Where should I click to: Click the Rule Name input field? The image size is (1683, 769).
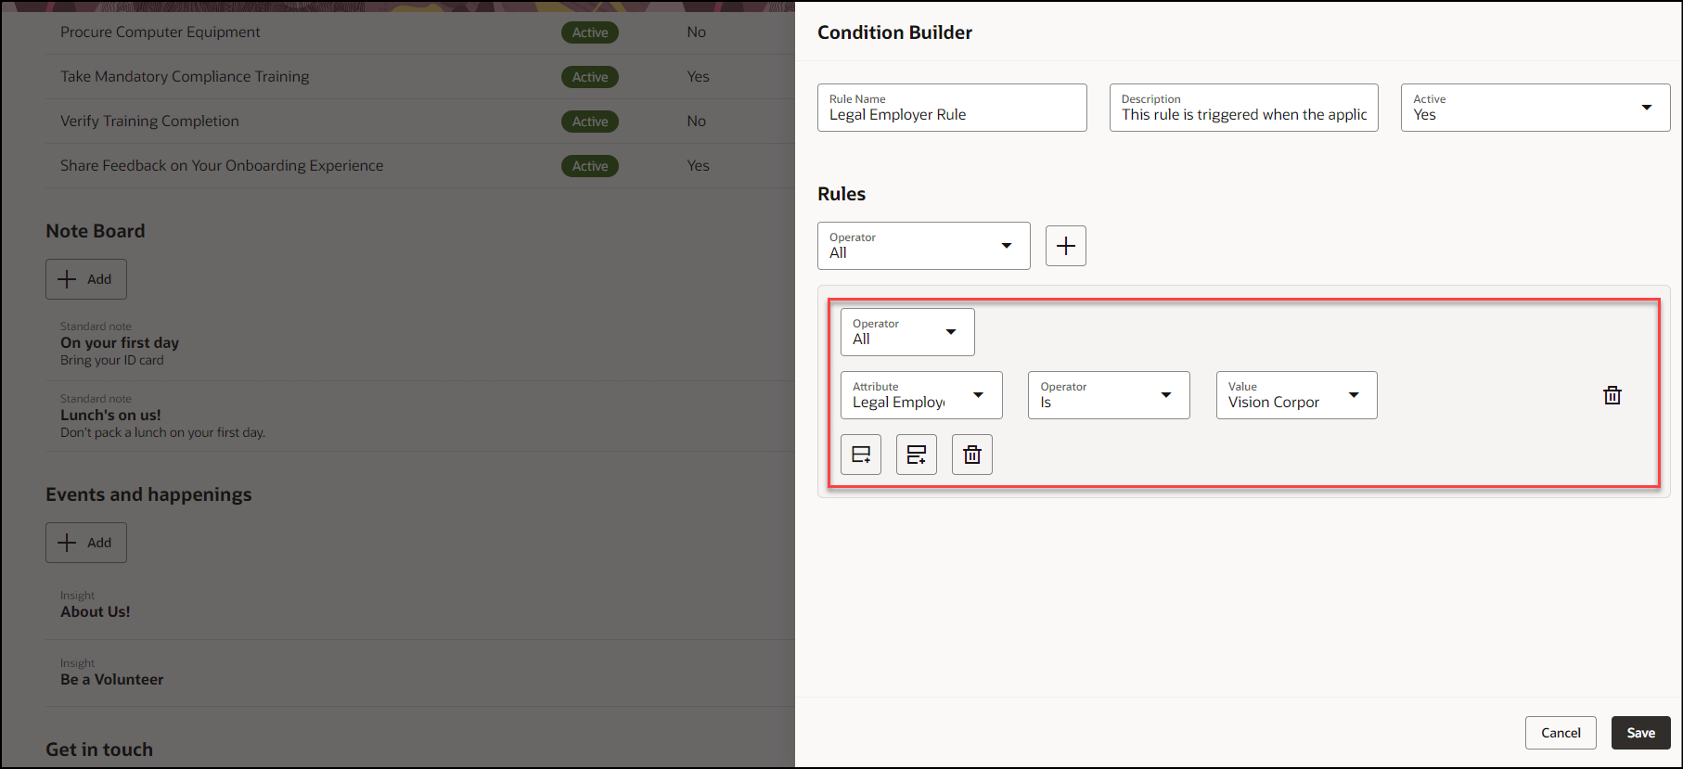pyautogui.click(x=952, y=108)
